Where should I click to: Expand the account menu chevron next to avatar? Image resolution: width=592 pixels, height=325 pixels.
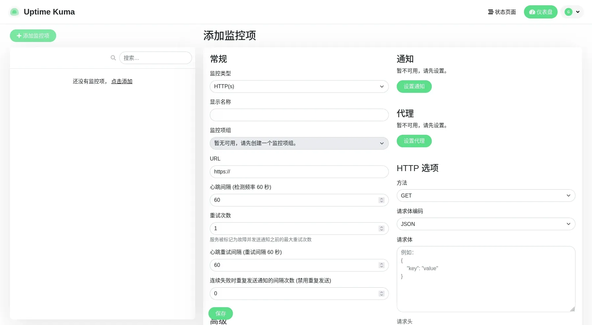(578, 12)
